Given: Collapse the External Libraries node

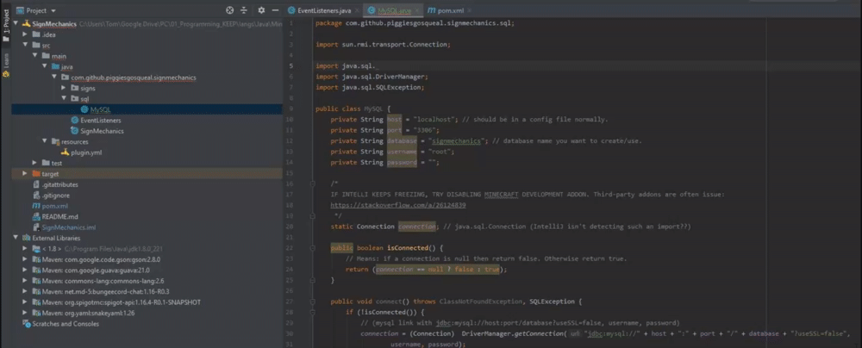Looking at the screenshot, I should (x=16, y=237).
